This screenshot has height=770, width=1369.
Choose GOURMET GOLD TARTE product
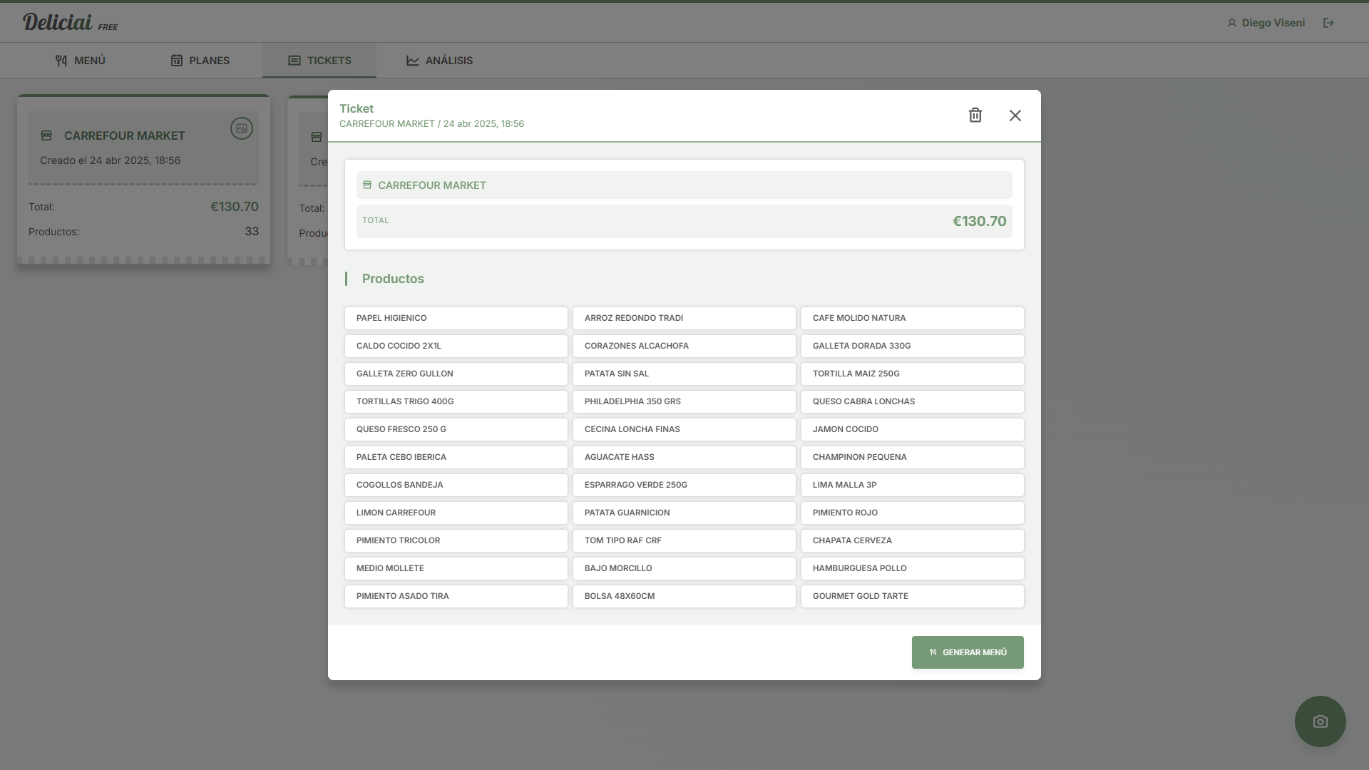912,596
